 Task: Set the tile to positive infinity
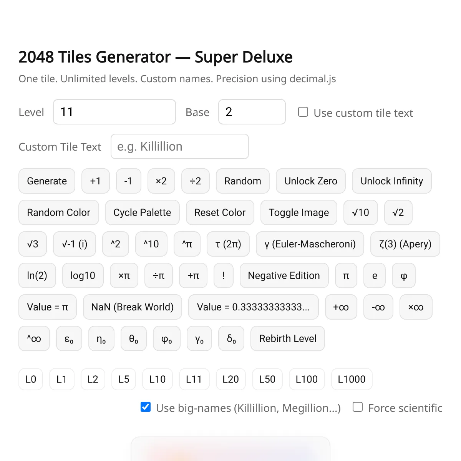(x=341, y=307)
